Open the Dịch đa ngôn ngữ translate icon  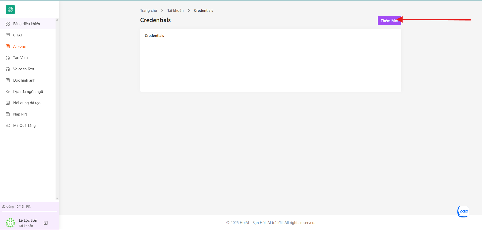coord(8,92)
